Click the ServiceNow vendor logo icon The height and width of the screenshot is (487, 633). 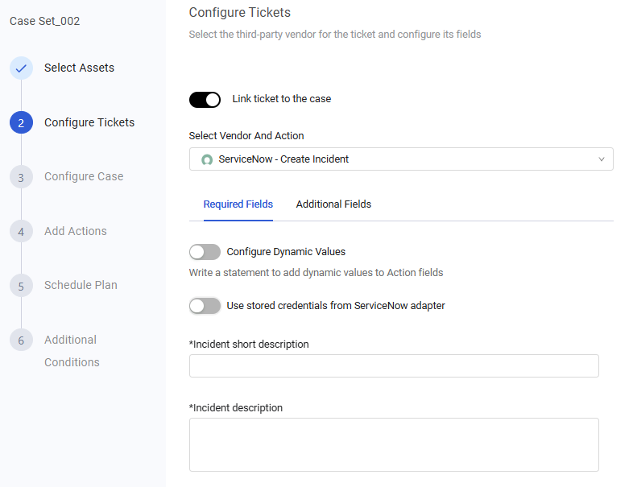point(207,159)
